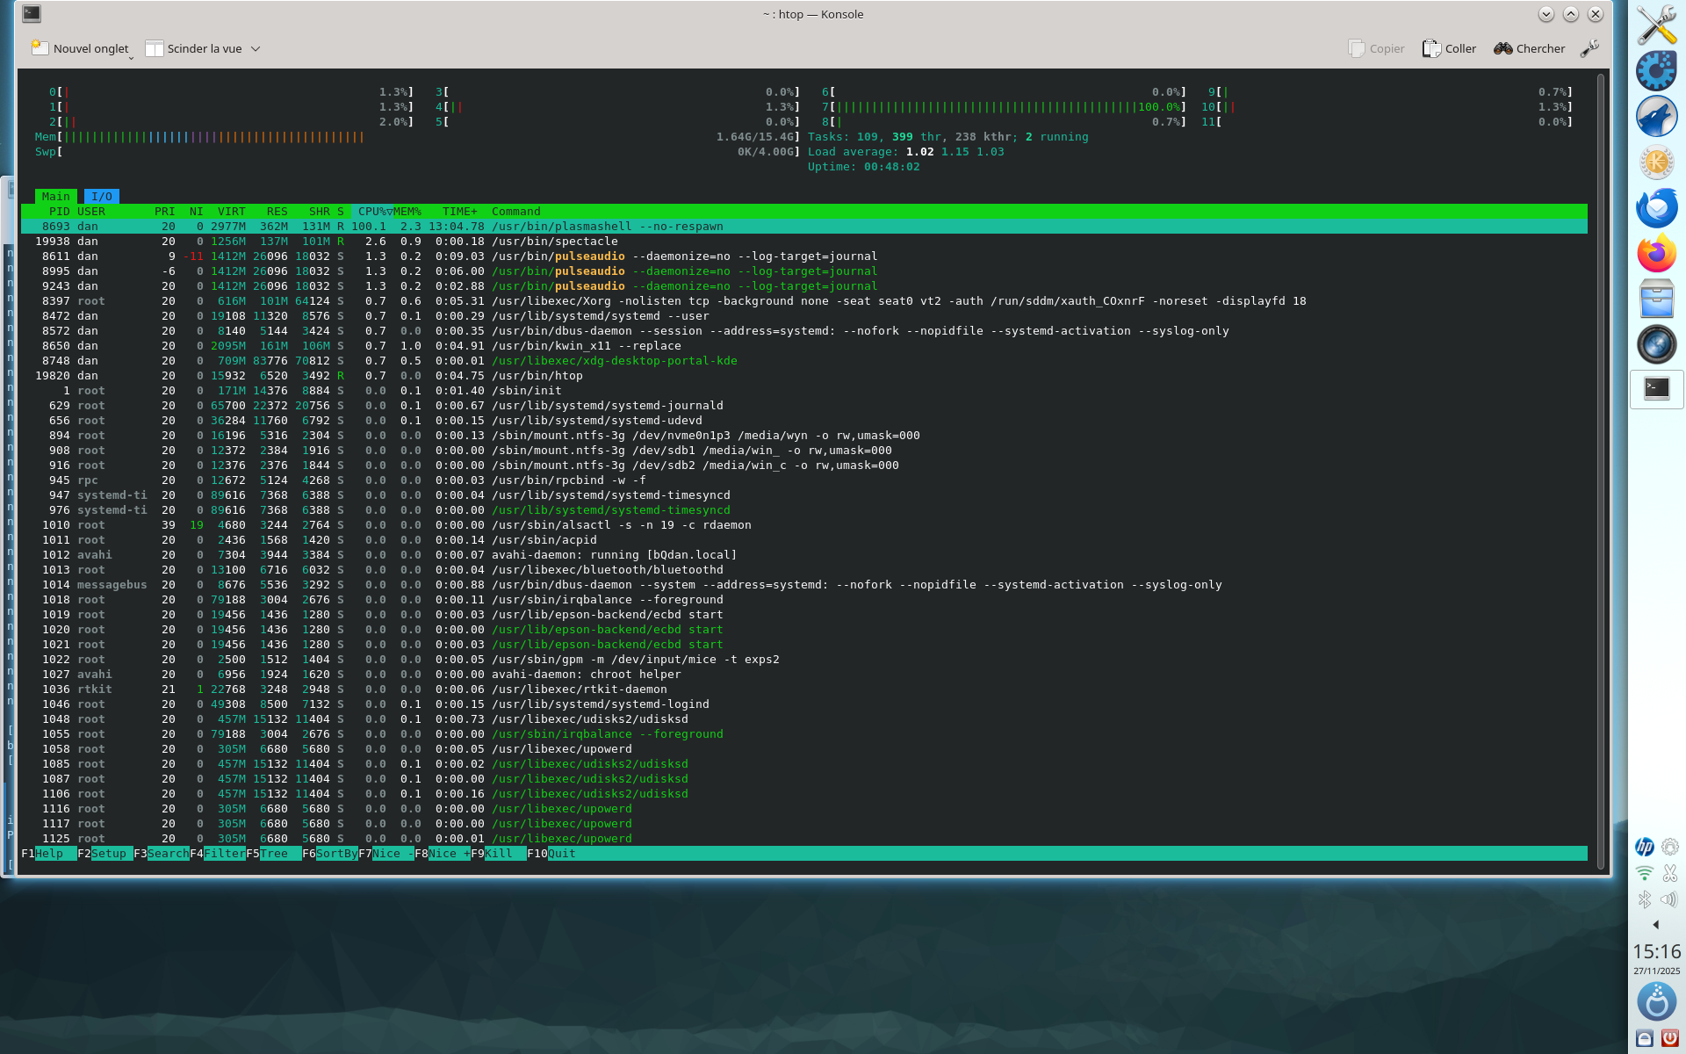Open the file cabinet archive manager icon
This screenshot has height=1054, width=1686.
[x=1656, y=299]
